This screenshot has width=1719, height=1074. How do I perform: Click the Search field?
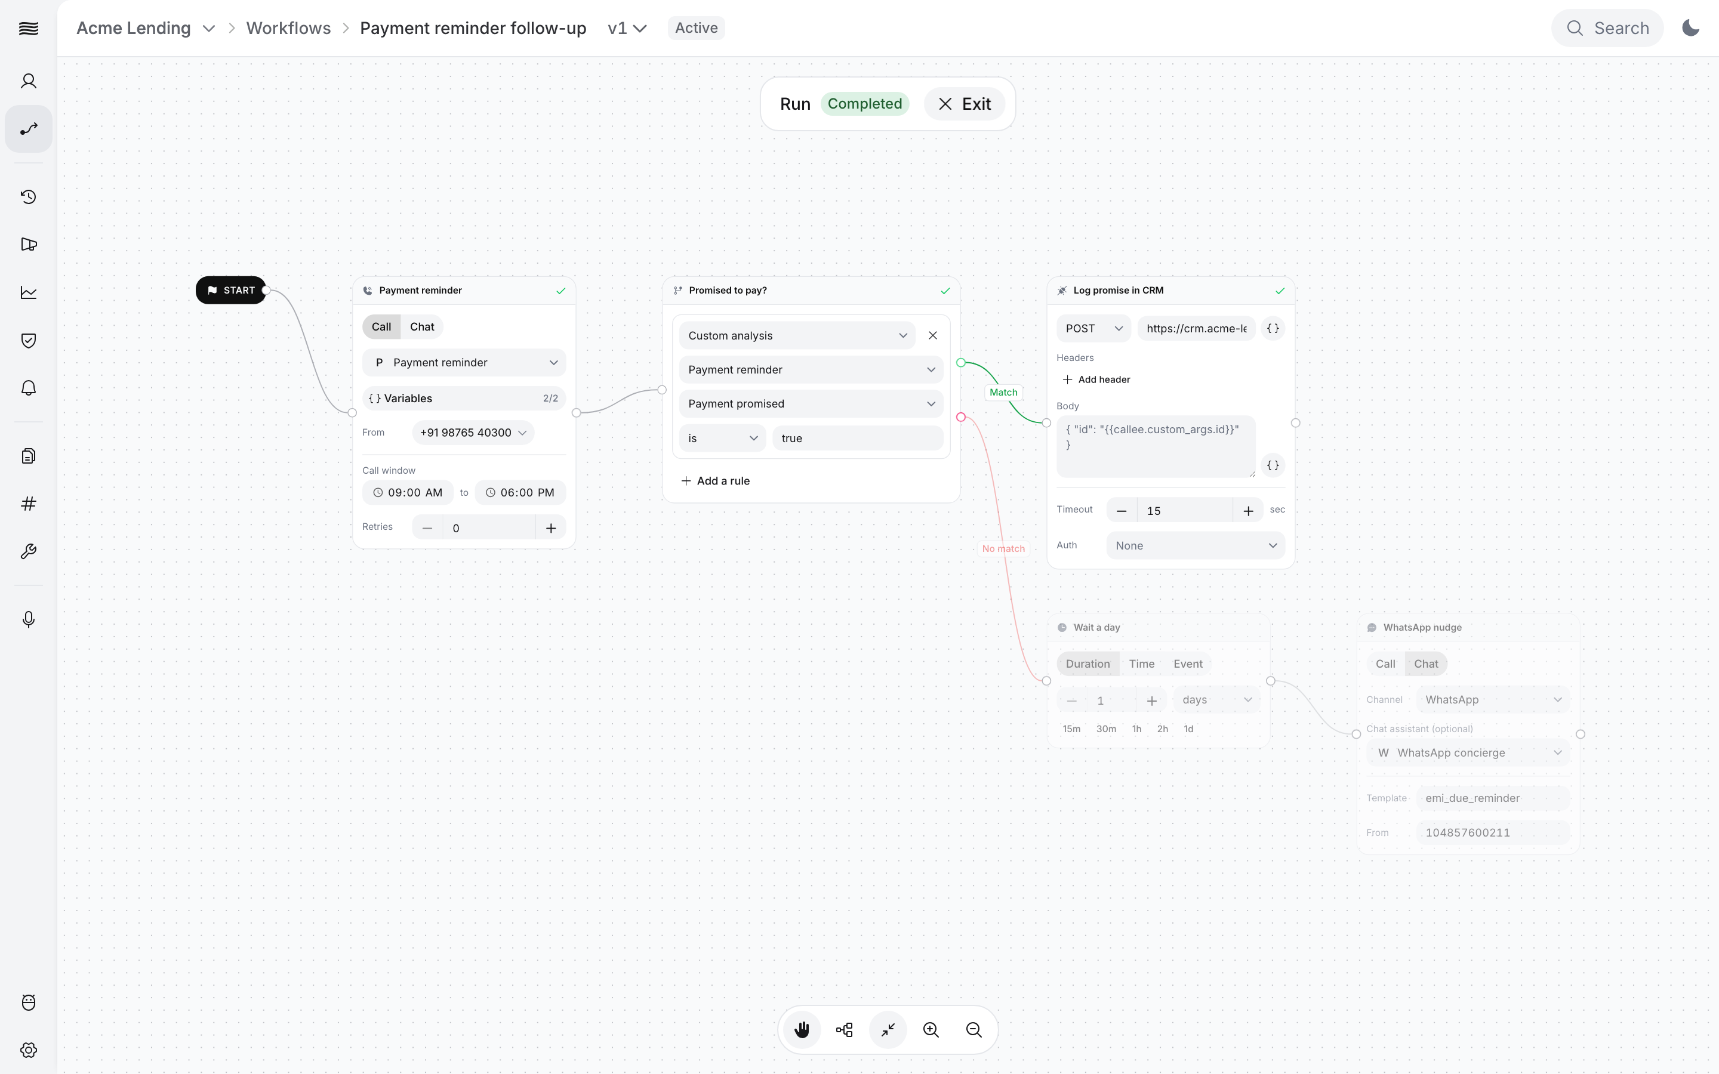pyautogui.click(x=1607, y=29)
